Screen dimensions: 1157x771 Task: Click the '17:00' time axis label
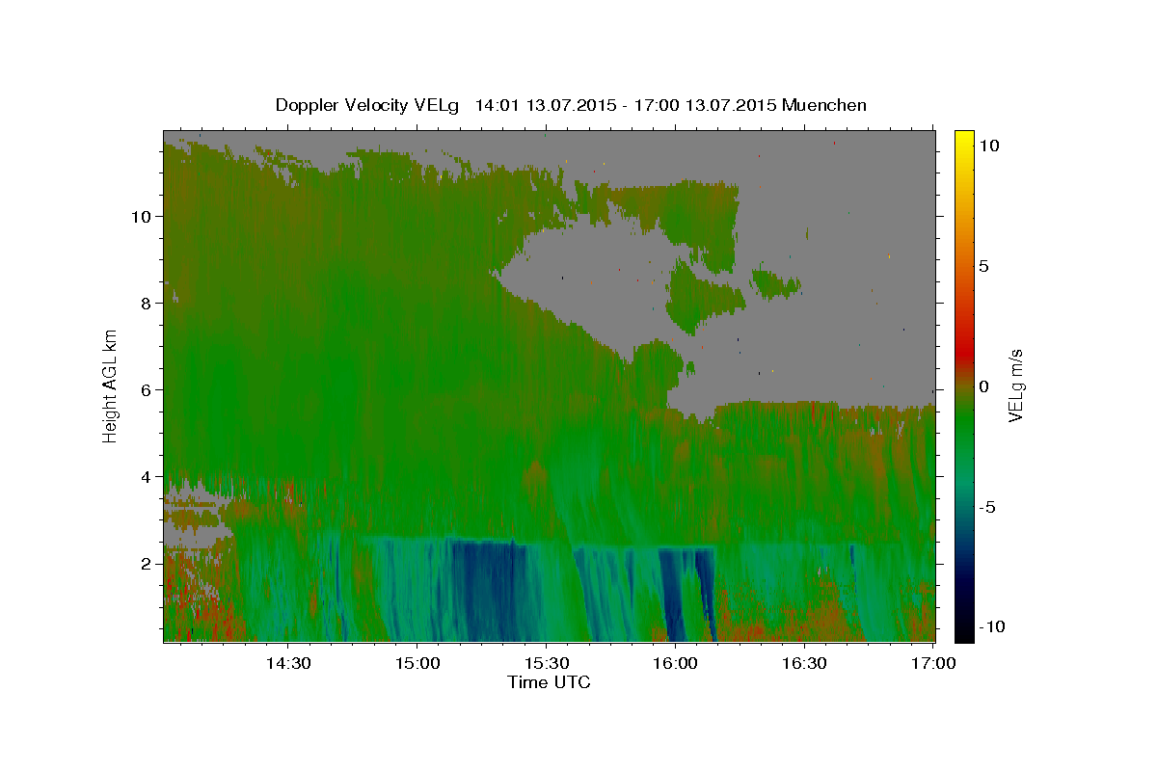click(933, 664)
